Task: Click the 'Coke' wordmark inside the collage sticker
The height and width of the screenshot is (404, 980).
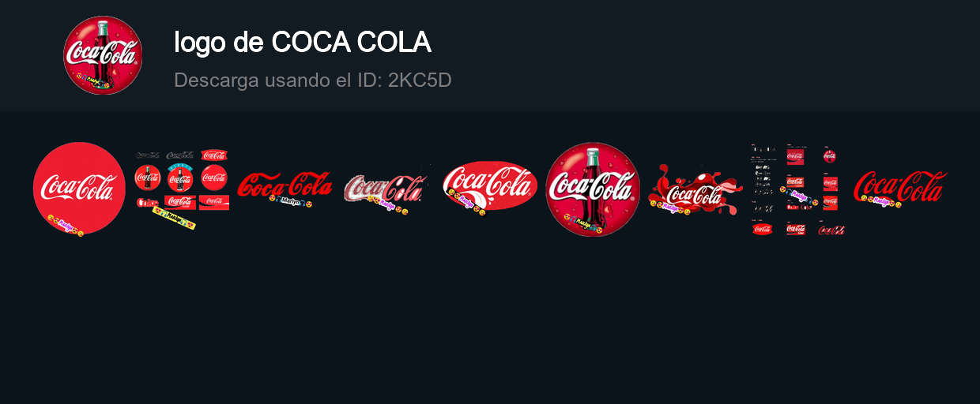Action: (x=147, y=203)
